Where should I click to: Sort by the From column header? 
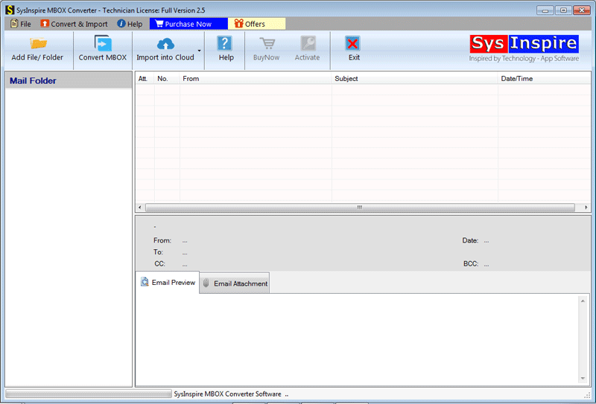click(256, 79)
